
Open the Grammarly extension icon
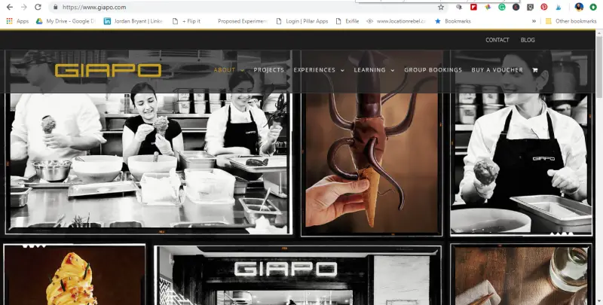coord(502,7)
